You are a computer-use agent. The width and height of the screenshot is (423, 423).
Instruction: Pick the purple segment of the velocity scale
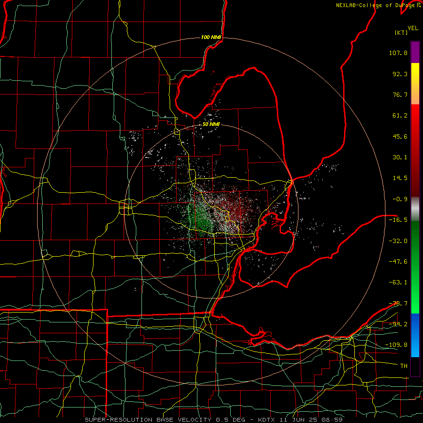pos(415,52)
